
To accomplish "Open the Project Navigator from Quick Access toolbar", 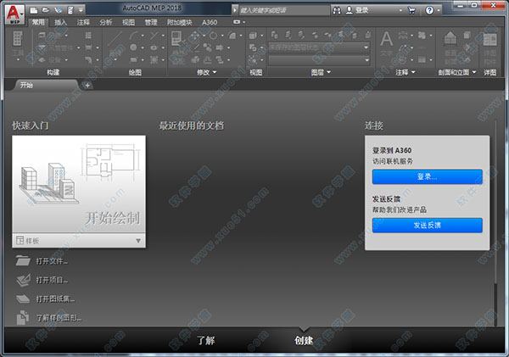I will coord(70,10).
